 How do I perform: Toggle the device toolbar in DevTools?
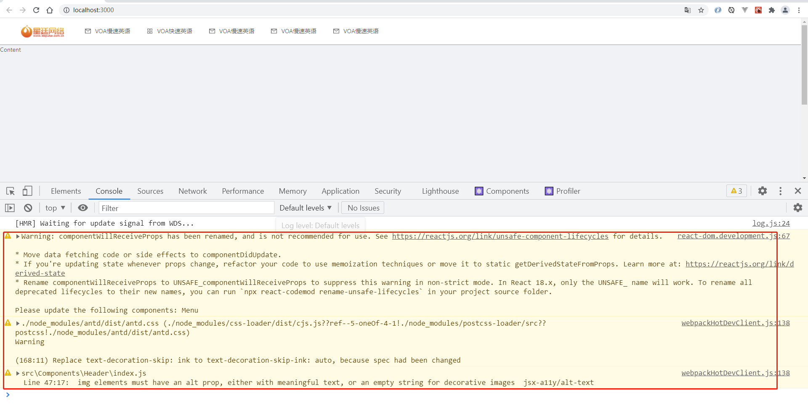point(27,191)
